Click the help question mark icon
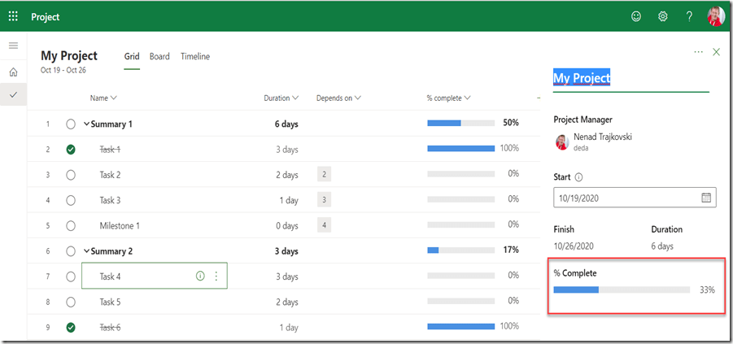 point(689,16)
